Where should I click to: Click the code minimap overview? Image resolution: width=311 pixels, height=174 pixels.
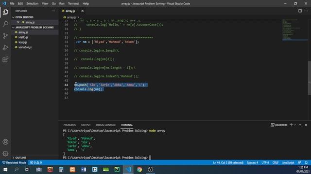coord(295,30)
